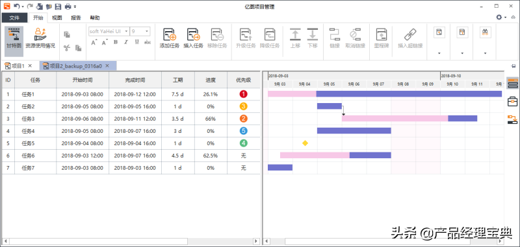This screenshot has width=520, height=247.
Task: Click the yellow milestone diamond for 任务5
Action: coord(305,143)
